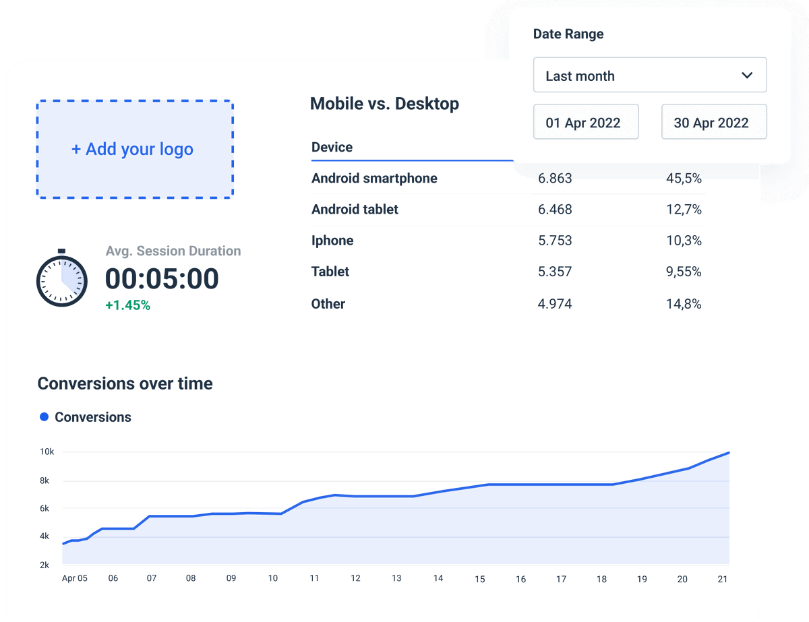Image resolution: width=809 pixels, height=622 pixels.
Task: Click the conversions line at the Apr 21 peak
Action: coord(728,454)
